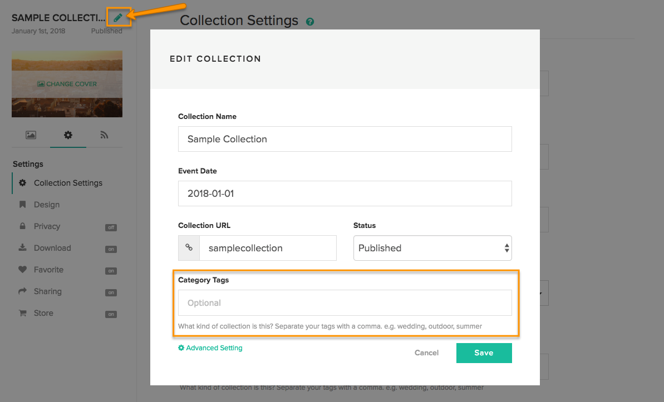Click the Sharing arrow icon
This screenshot has height=402, width=664.
click(x=23, y=291)
